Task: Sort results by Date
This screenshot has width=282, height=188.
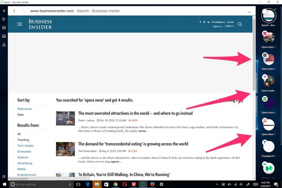Action: click(x=20, y=115)
